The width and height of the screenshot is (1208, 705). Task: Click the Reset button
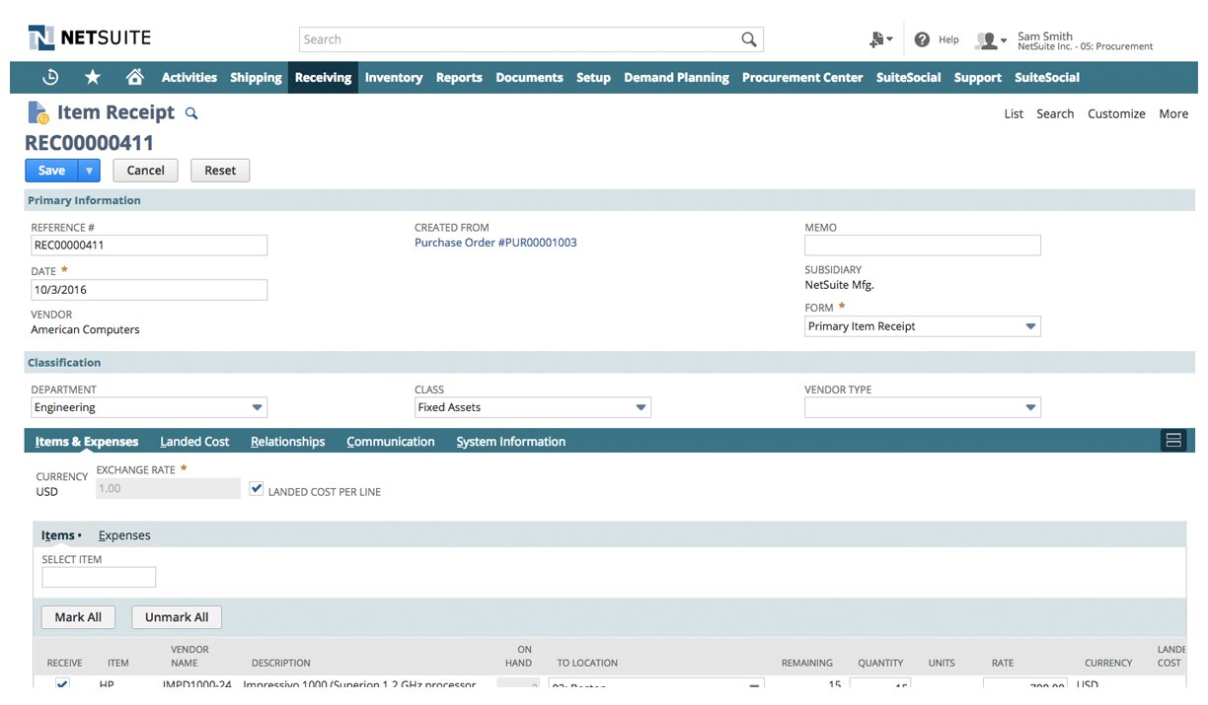tap(220, 171)
